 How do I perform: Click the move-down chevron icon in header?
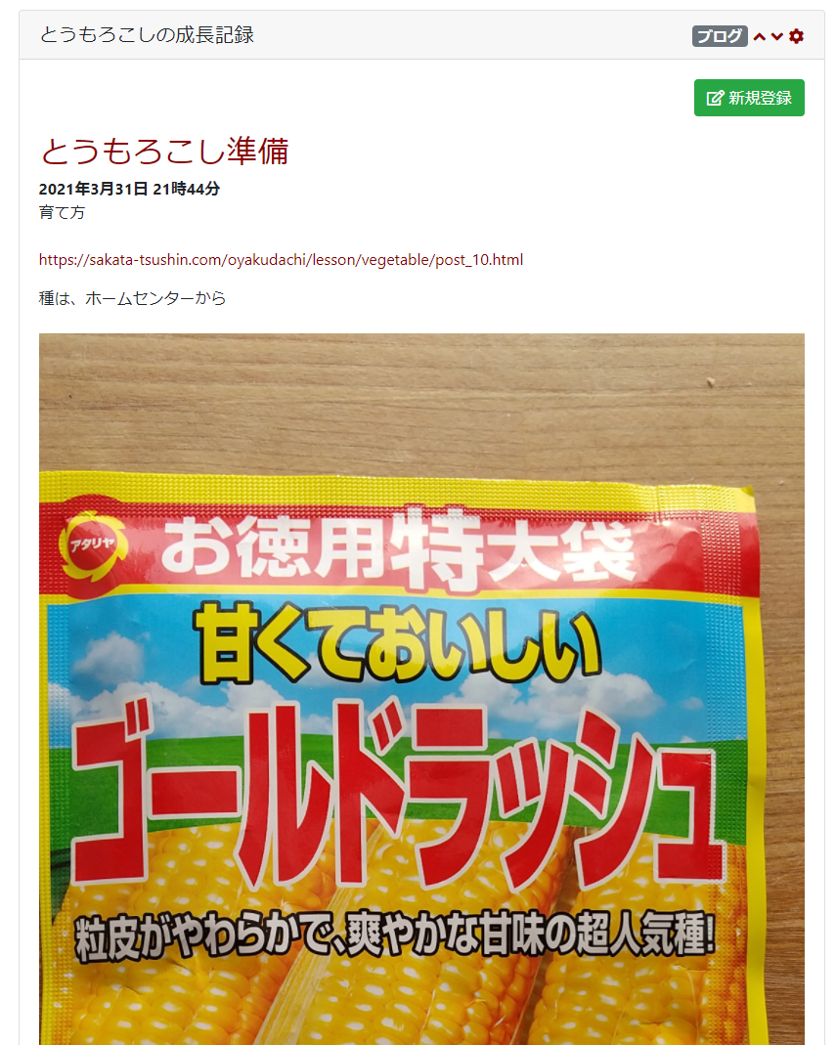(x=776, y=36)
